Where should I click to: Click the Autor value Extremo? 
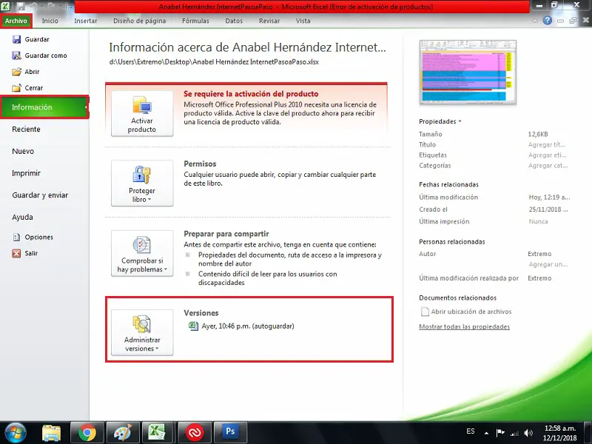click(539, 254)
